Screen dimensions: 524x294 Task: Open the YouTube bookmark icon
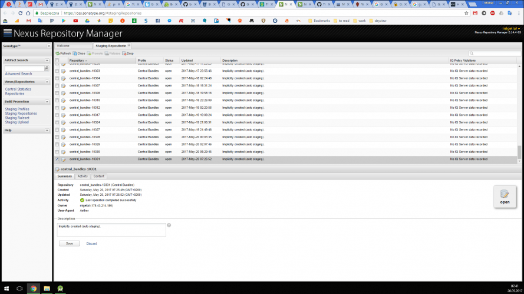75,21
